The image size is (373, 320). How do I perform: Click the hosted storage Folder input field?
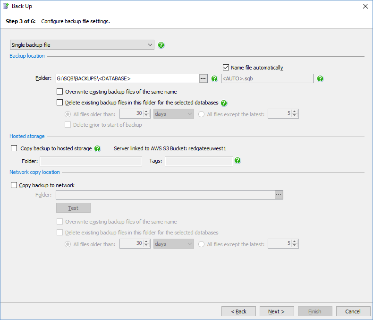point(91,162)
